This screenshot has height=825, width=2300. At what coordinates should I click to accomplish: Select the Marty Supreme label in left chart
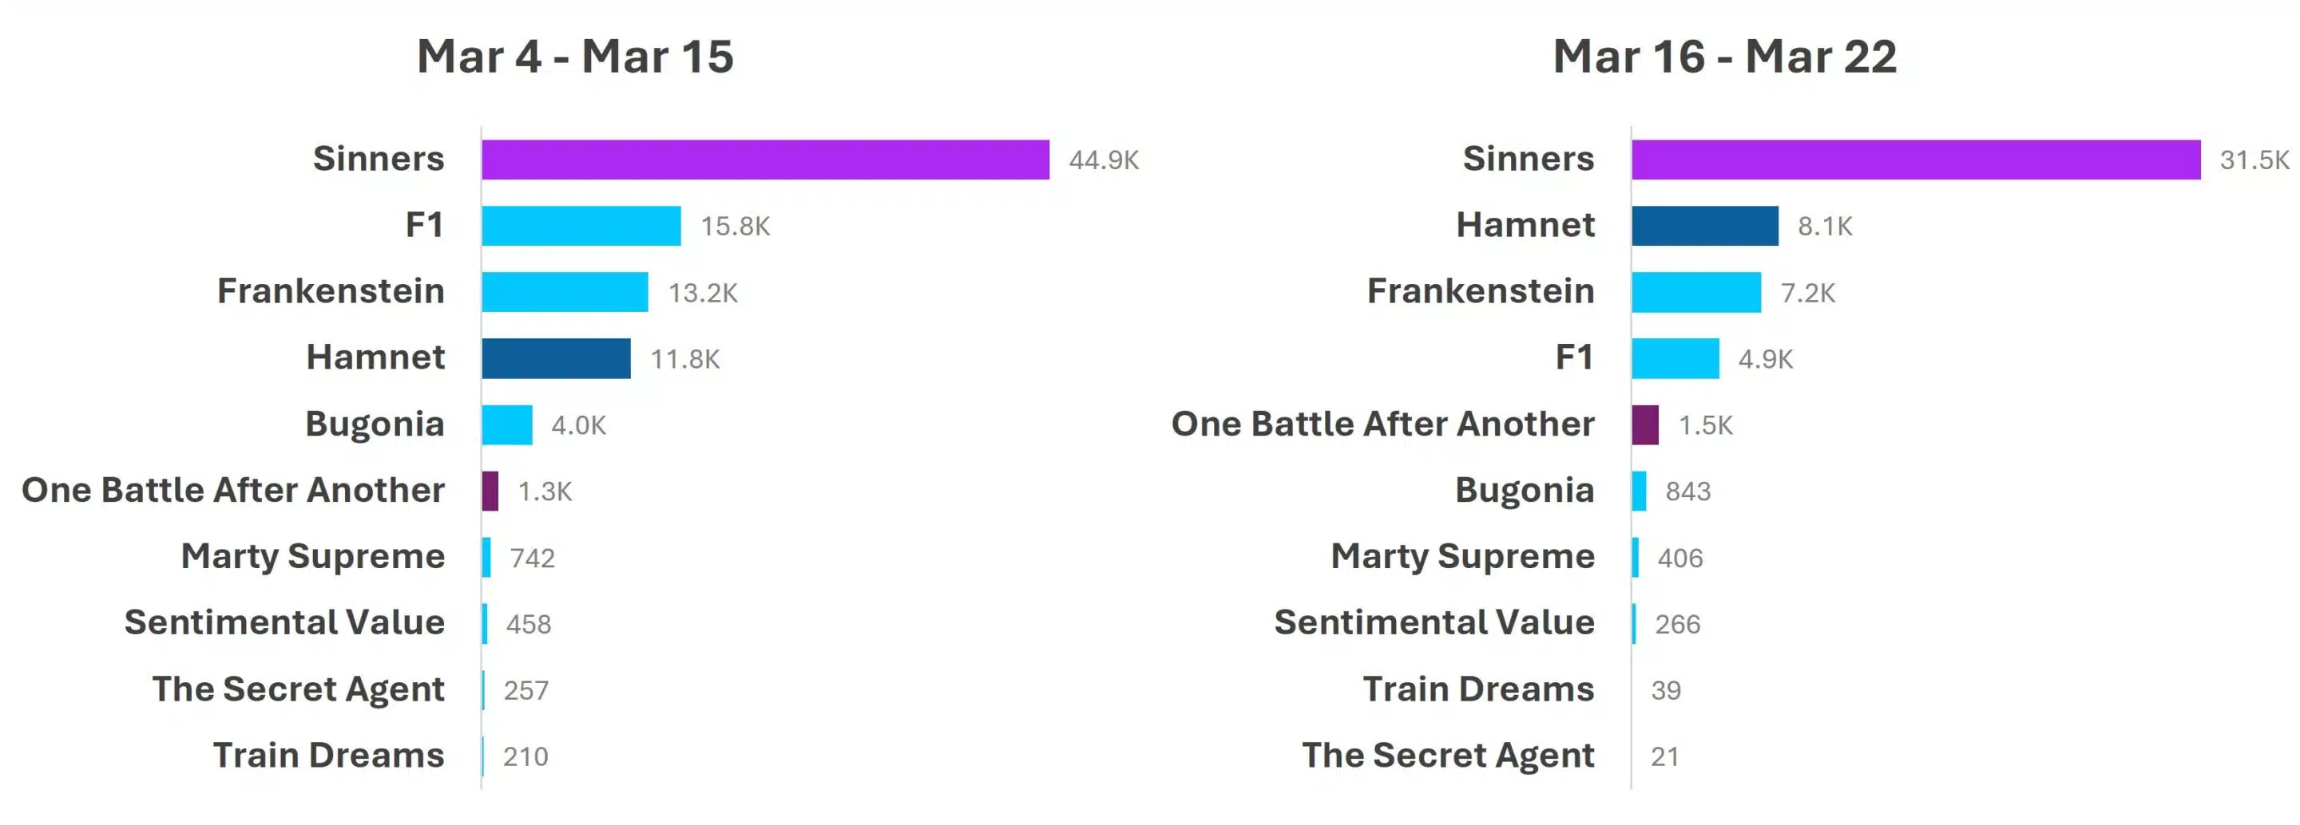[x=312, y=557]
